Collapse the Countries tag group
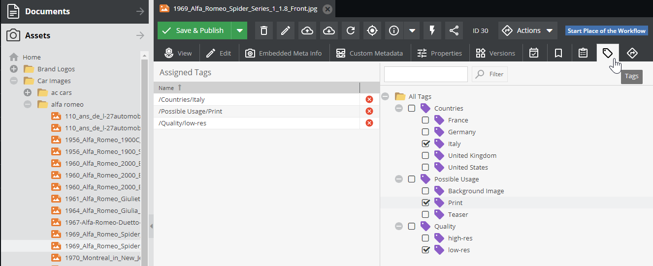Screen dimensions: 653x266 click(399, 108)
